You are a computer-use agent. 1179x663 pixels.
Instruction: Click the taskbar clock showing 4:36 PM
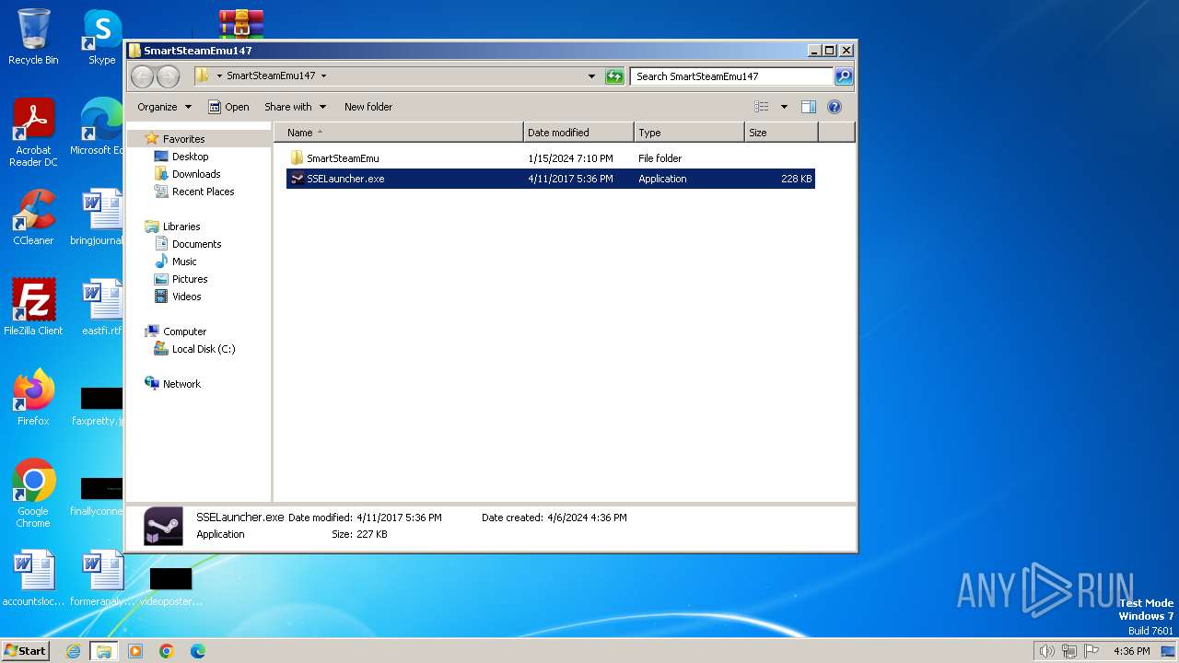coord(1131,651)
